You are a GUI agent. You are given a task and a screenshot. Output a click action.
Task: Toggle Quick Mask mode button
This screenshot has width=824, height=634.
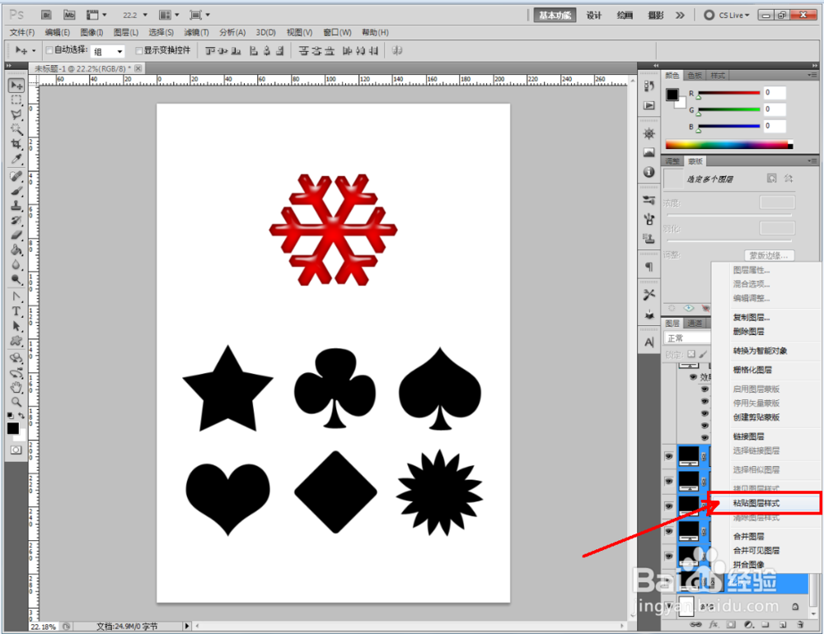point(16,450)
